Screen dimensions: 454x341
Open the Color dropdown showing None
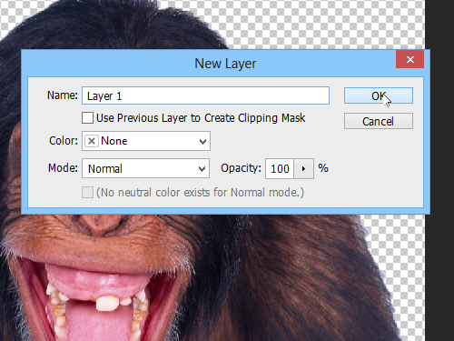pyautogui.click(x=146, y=141)
